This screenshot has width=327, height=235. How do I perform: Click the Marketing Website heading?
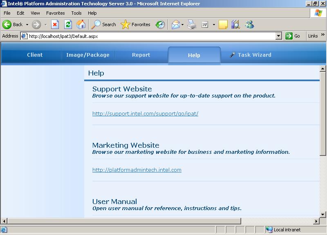(126, 145)
